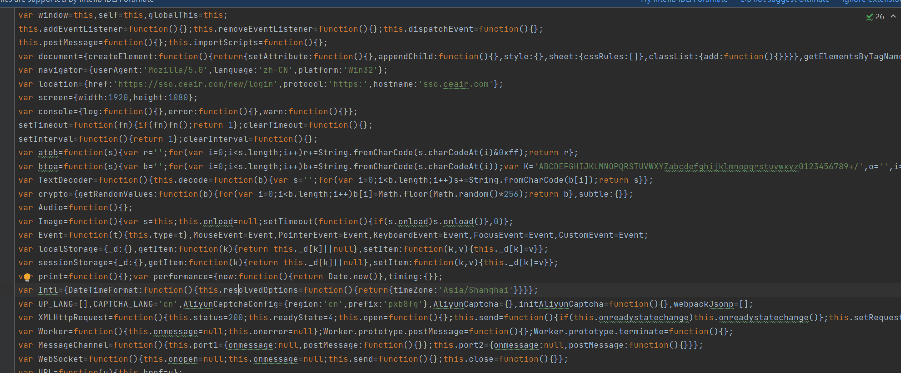The image size is (901, 373).
Task: Click the atob function name
Action: 48,153
